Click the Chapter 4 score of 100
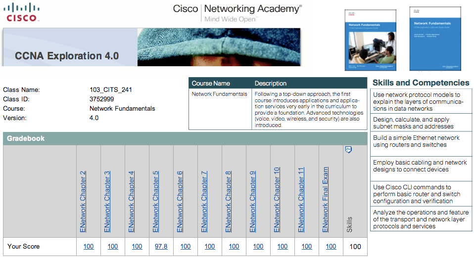Image resolution: width=474 pixels, height=258 pixels. click(137, 247)
